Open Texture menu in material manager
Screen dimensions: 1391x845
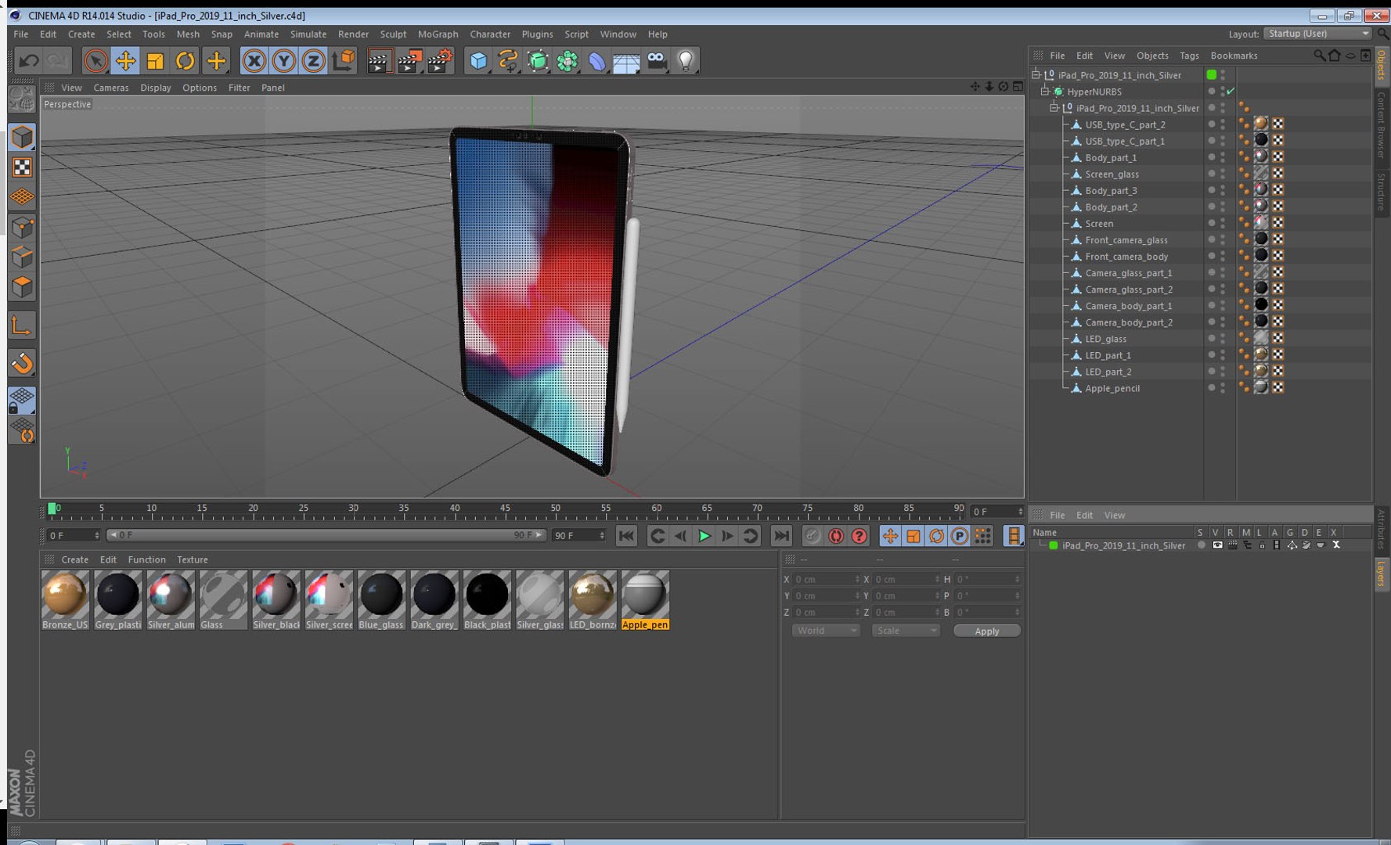coord(192,559)
